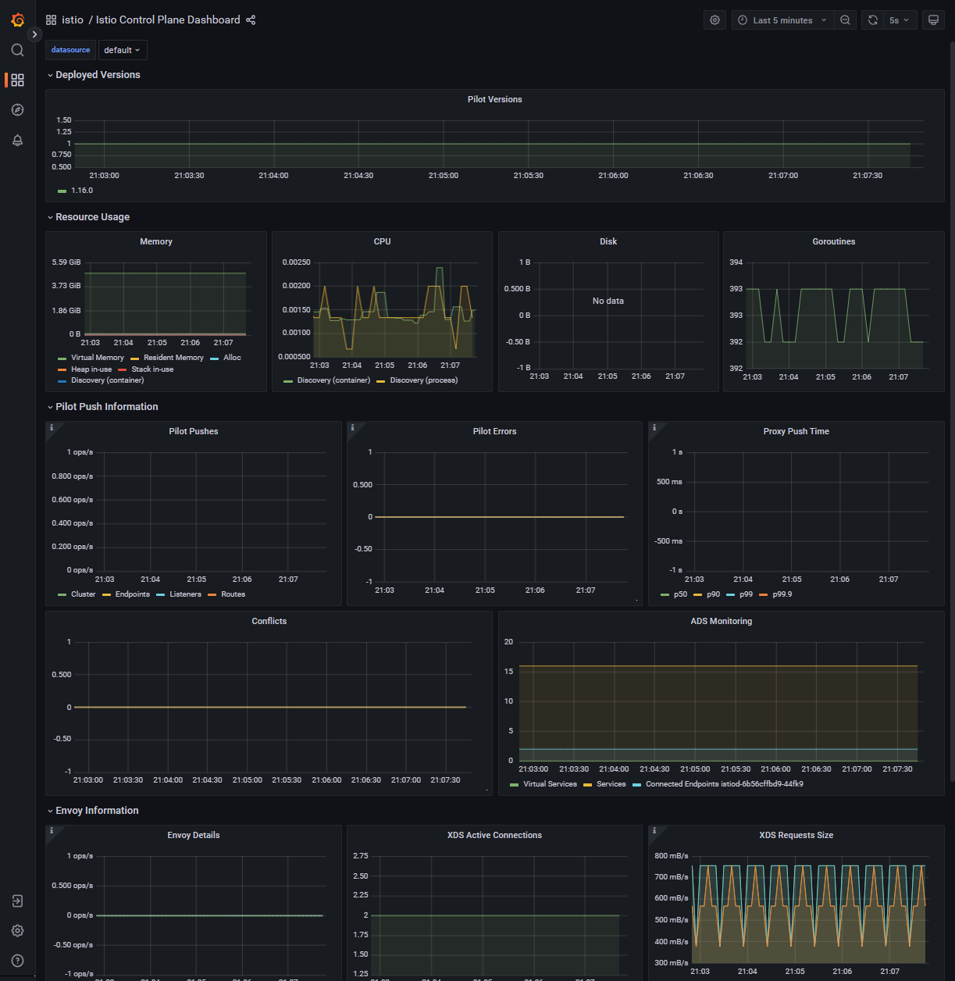The image size is (955, 981).
Task: Click the datasource variable label
Action: click(x=70, y=50)
